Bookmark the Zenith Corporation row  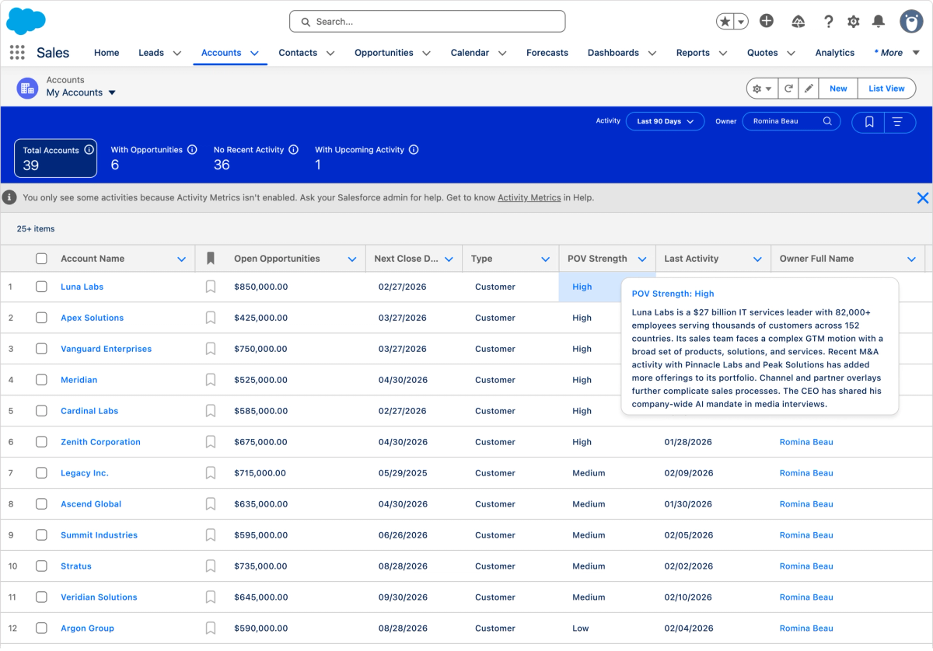click(211, 442)
